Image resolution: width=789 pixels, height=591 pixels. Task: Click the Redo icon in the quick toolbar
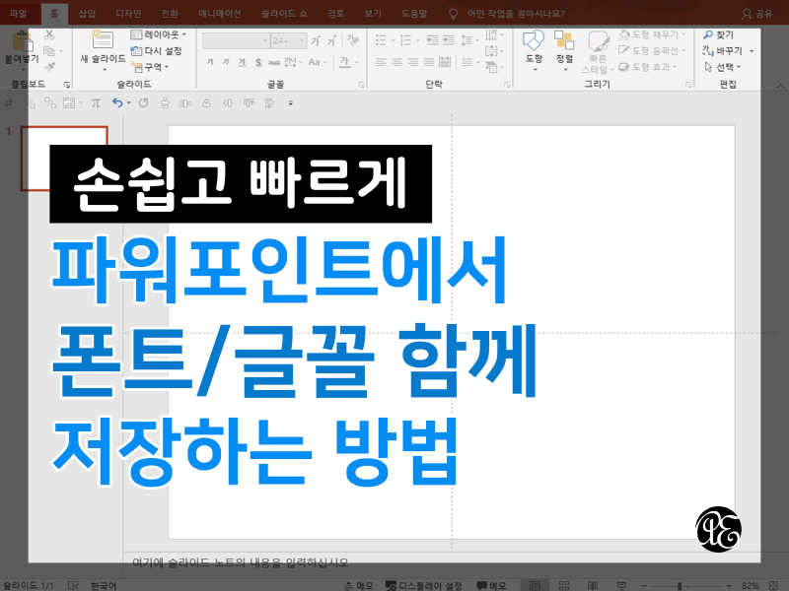[143, 103]
